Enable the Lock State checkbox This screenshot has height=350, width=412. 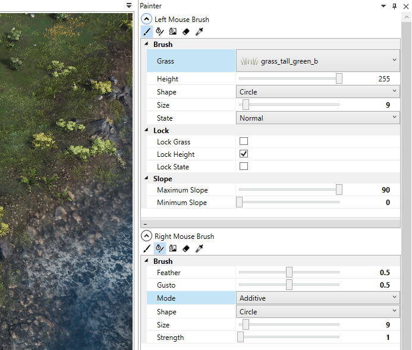pos(244,166)
